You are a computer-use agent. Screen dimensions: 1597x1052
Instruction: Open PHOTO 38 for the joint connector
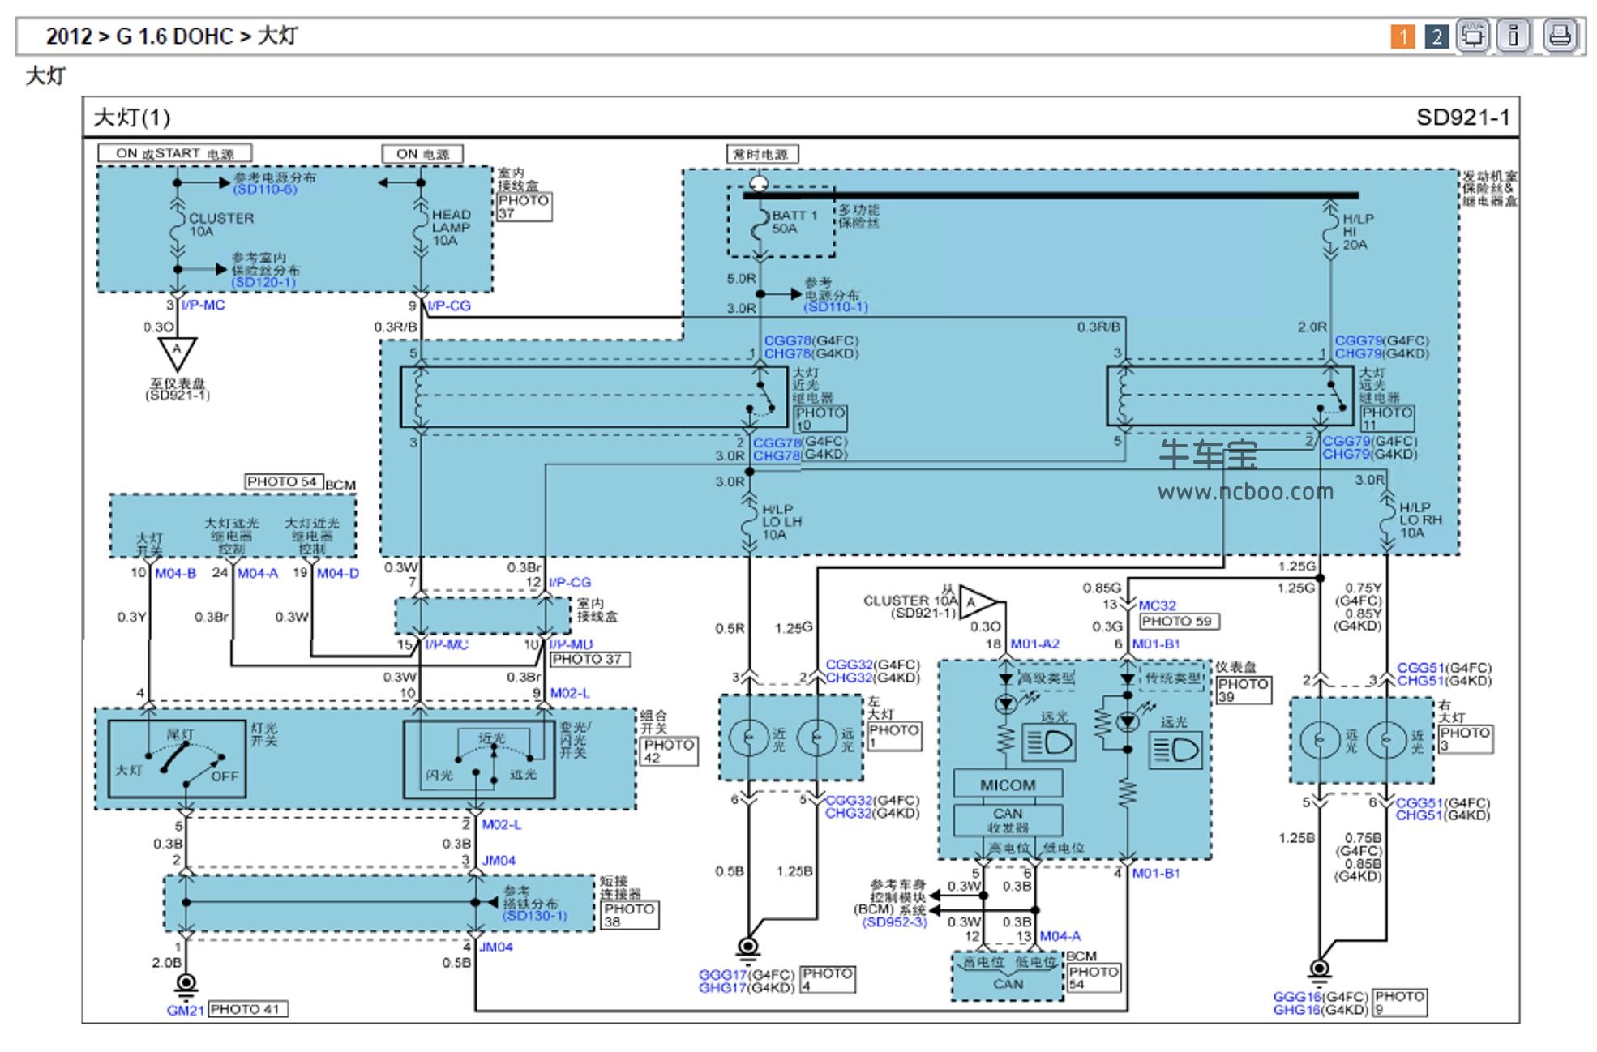[630, 915]
